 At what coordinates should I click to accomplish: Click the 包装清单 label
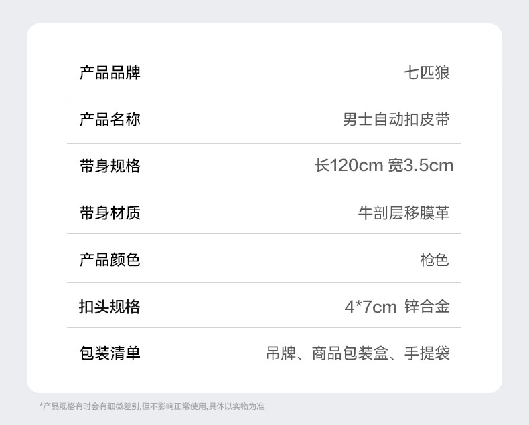pyautogui.click(x=110, y=353)
